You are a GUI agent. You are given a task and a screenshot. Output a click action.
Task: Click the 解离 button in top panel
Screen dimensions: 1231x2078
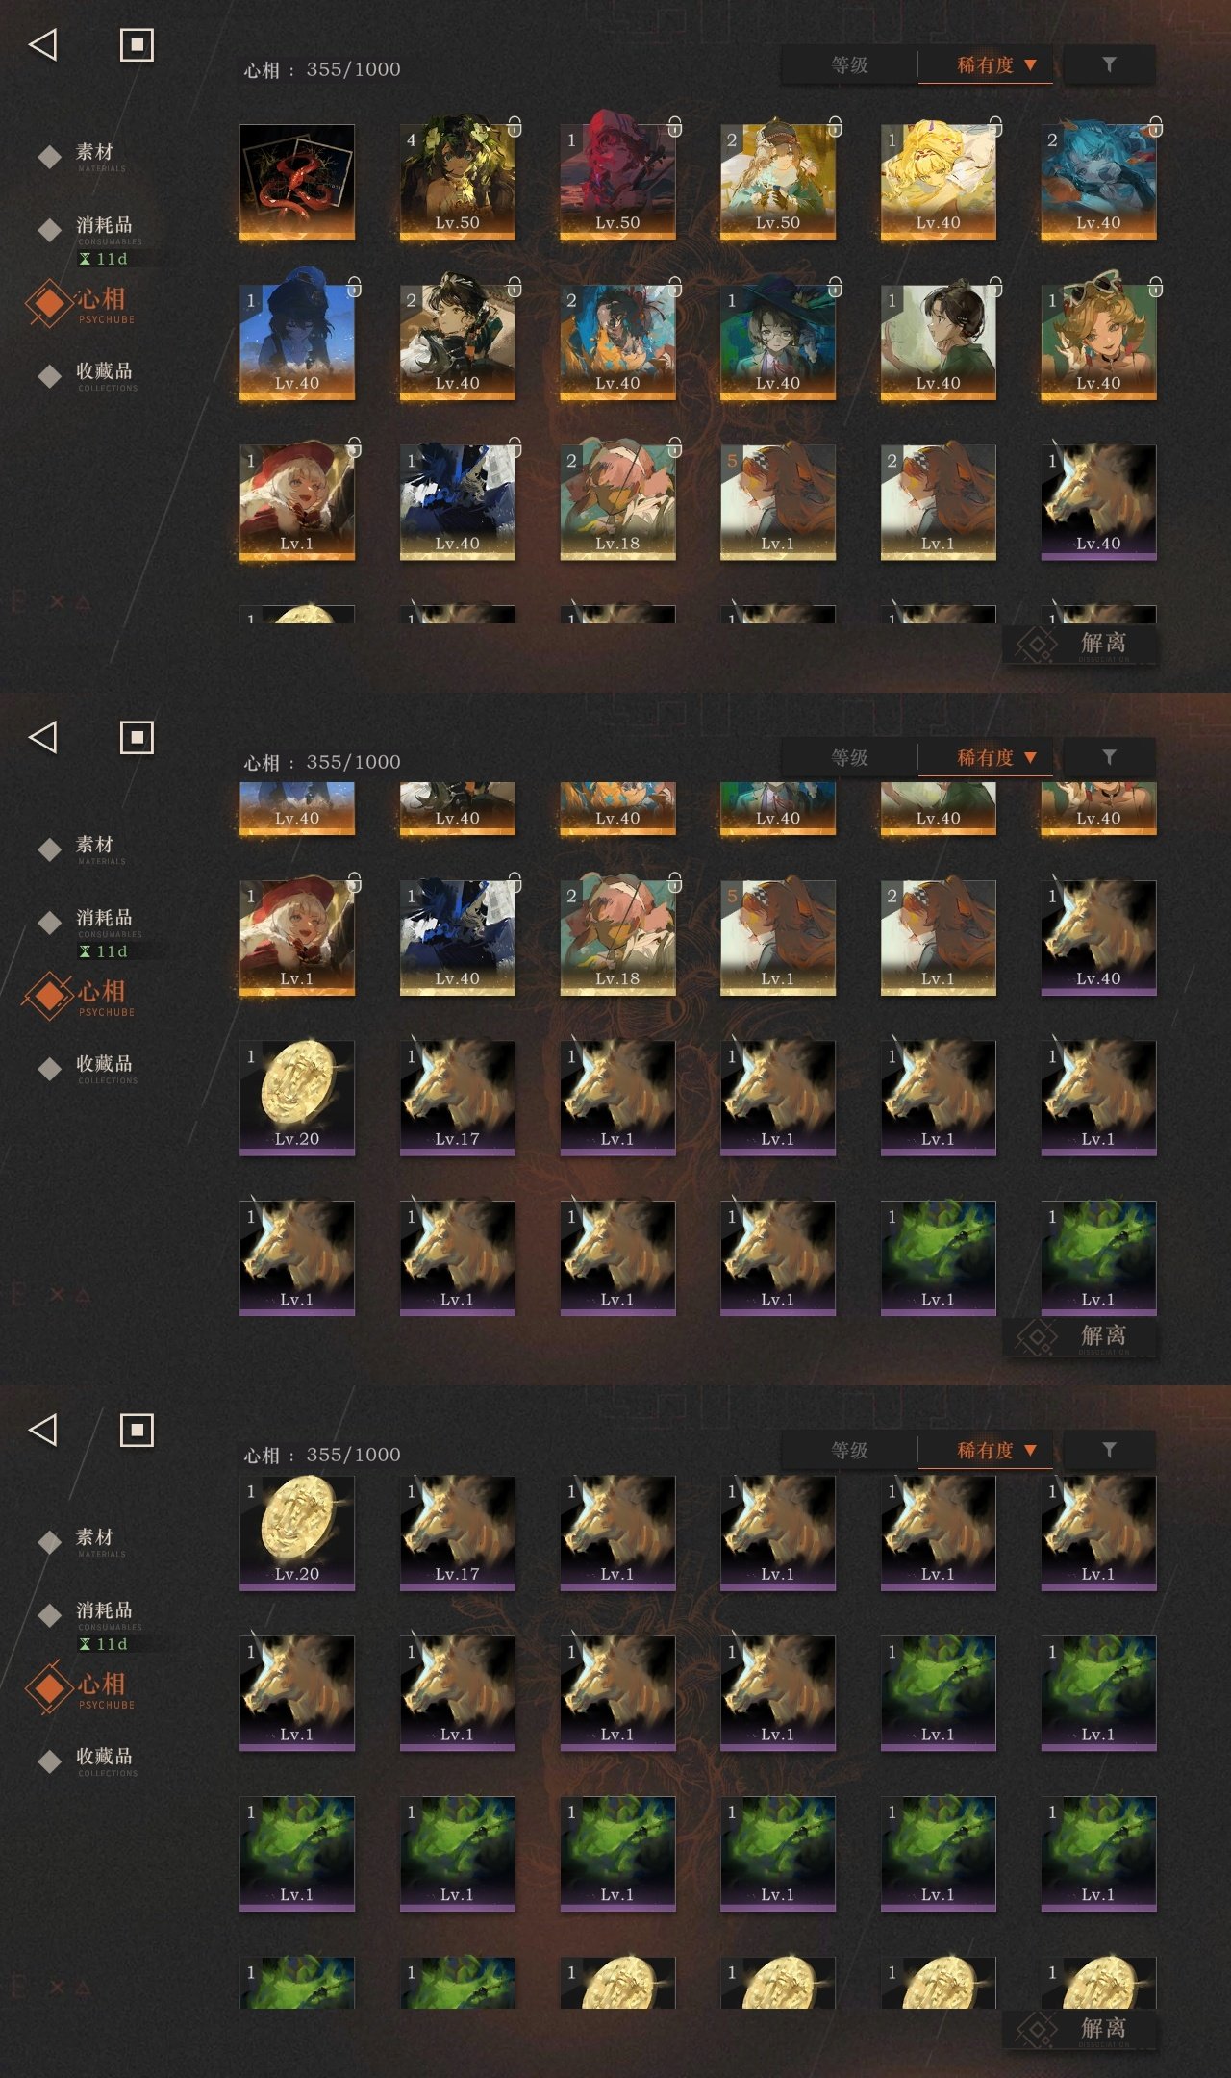(x=1080, y=644)
